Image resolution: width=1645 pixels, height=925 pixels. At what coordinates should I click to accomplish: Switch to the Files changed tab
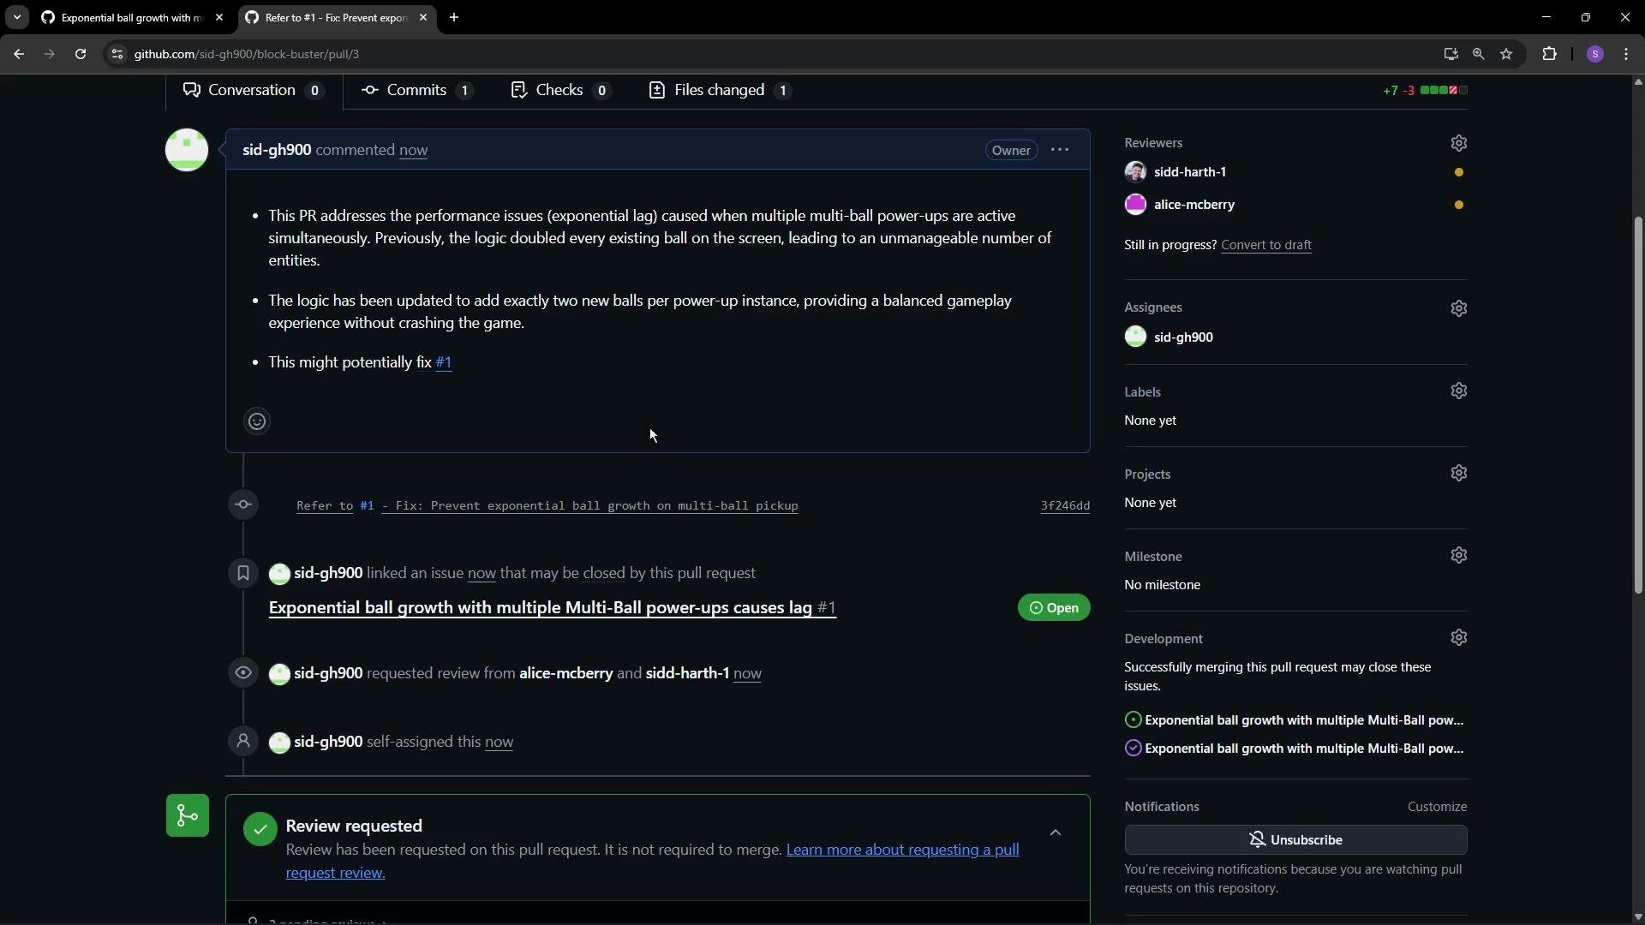[x=720, y=90]
